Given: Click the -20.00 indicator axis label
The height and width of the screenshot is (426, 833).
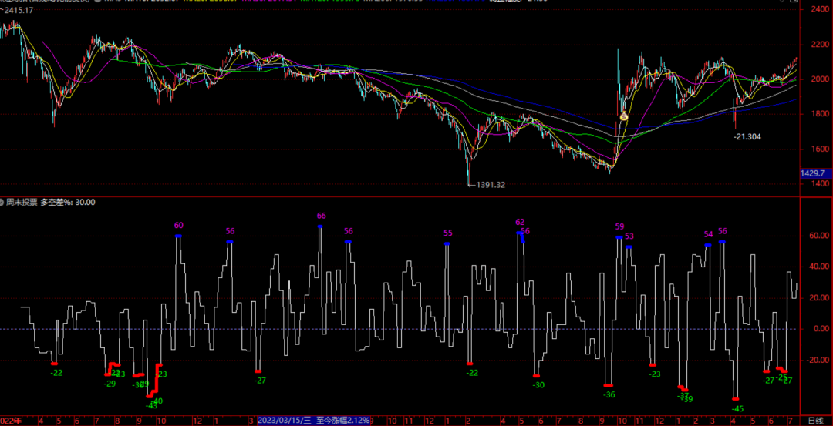Looking at the screenshot, I should 818,361.
